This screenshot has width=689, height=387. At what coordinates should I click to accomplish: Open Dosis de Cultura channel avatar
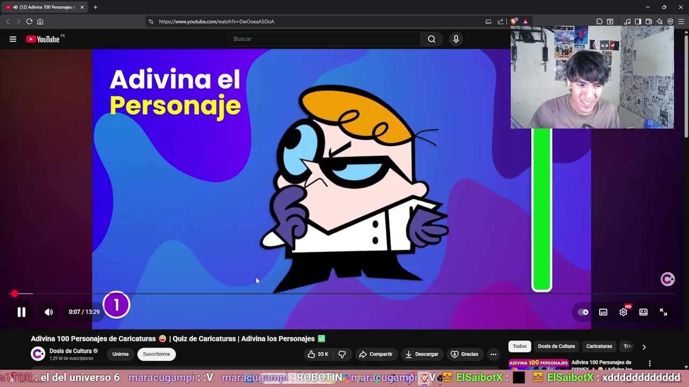click(x=38, y=354)
